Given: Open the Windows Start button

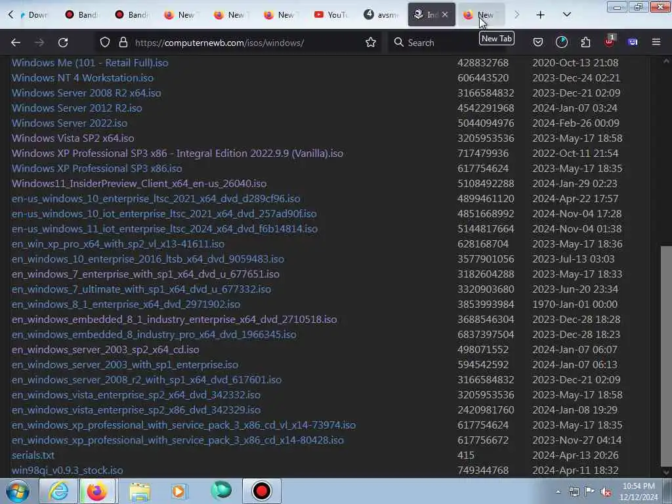Looking at the screenshot, I should [x=17, y=491].
